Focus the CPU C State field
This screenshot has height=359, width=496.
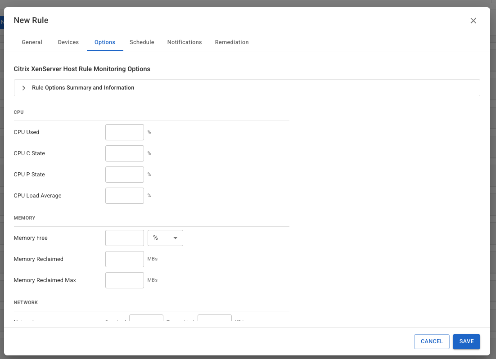(125, 153)
